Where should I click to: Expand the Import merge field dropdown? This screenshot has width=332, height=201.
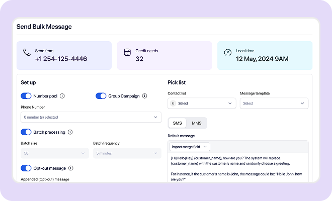pos(190,147)
